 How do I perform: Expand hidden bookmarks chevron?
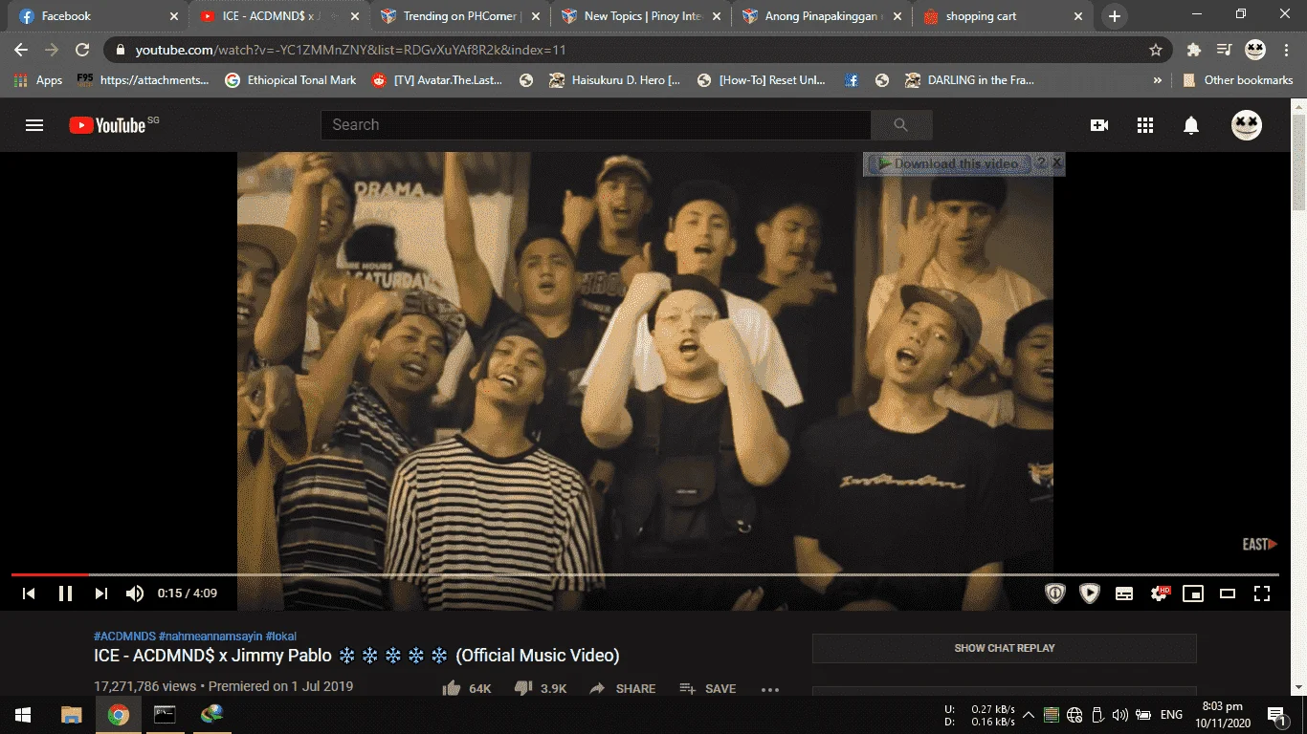[1158, 80]
